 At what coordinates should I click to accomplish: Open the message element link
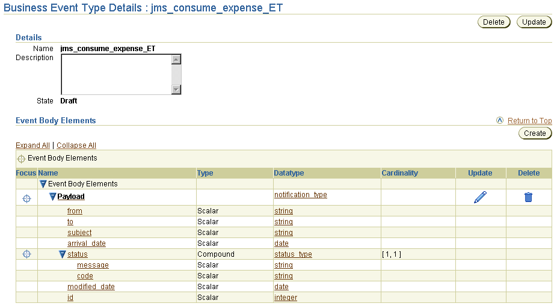coord(93,265)
